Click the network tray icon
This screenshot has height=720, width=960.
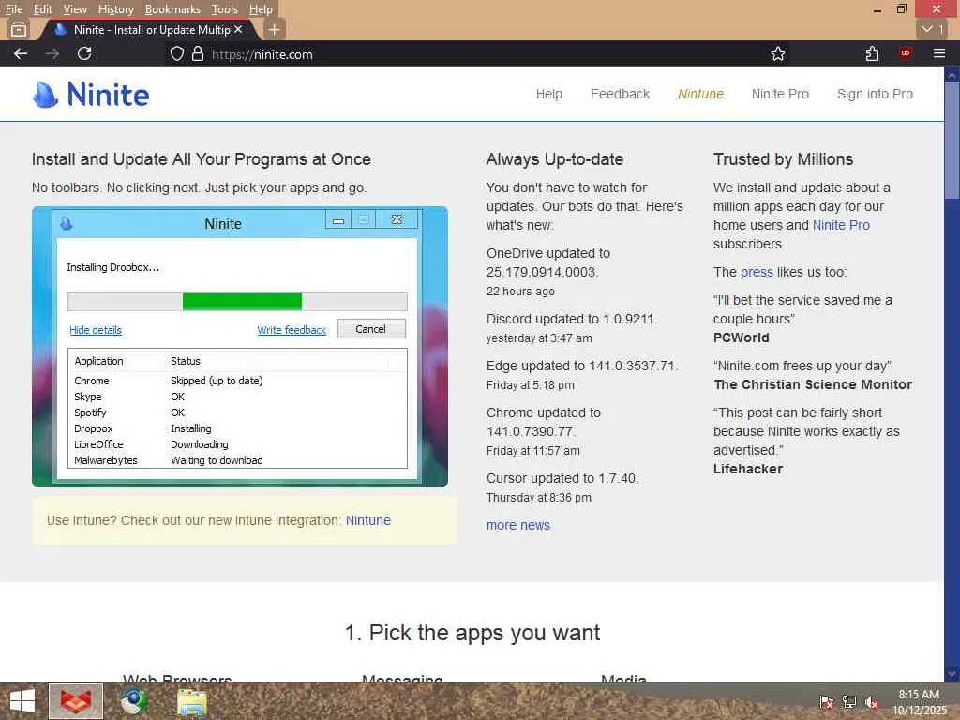[x=849, y=701]
